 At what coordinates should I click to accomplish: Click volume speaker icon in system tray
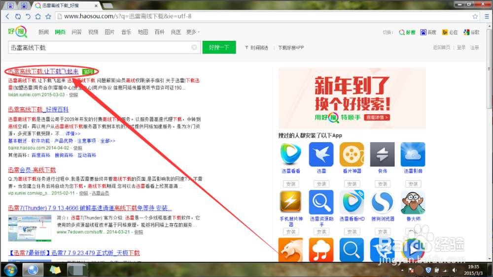coord(455,270)
